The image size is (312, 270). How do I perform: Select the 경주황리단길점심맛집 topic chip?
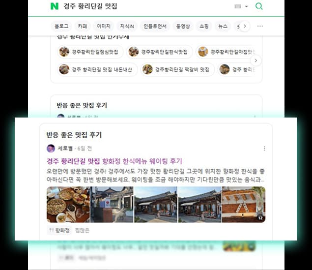tap(90, 52)
